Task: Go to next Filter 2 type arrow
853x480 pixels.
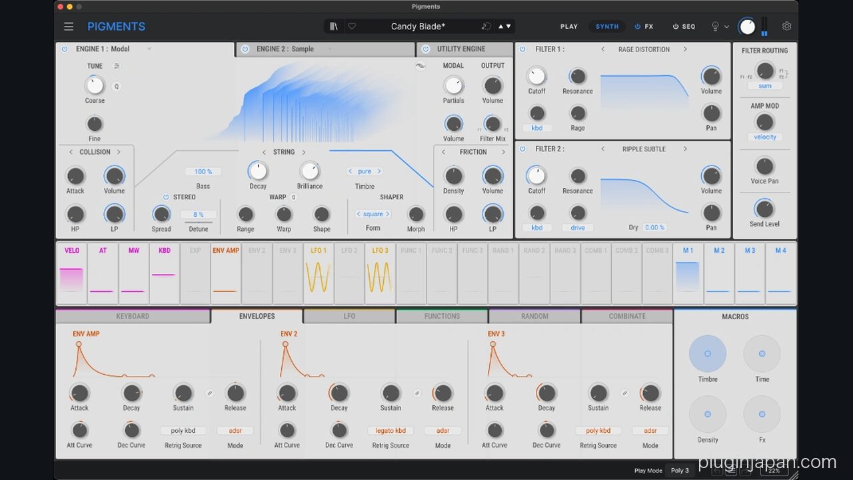Action: click(684, 149)
